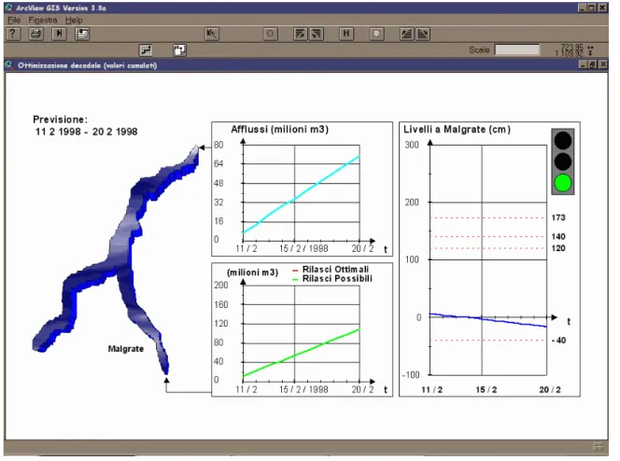Click the Malgrate label on lake map

click(126, 349)
